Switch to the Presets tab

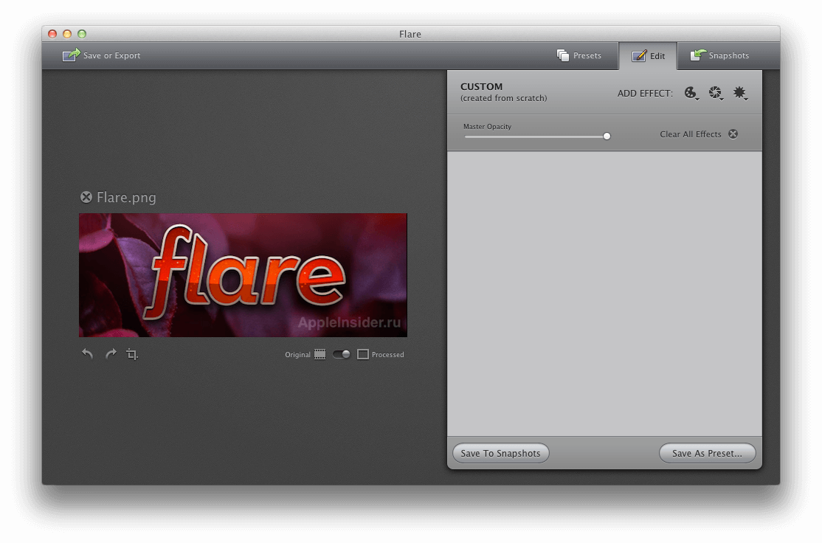[x=580, y=55]
